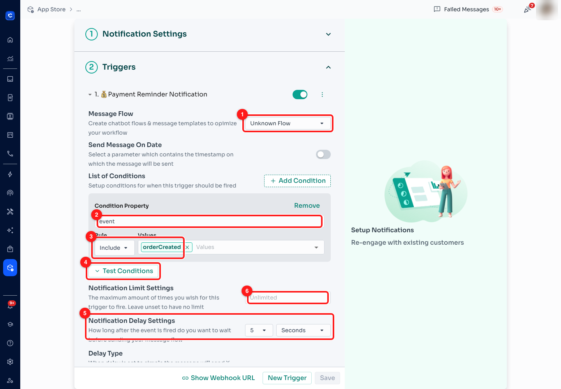This screenshot has height=389, width=561.
Task: Open the phone calls icon in sidebar
Action: point(10,154)
